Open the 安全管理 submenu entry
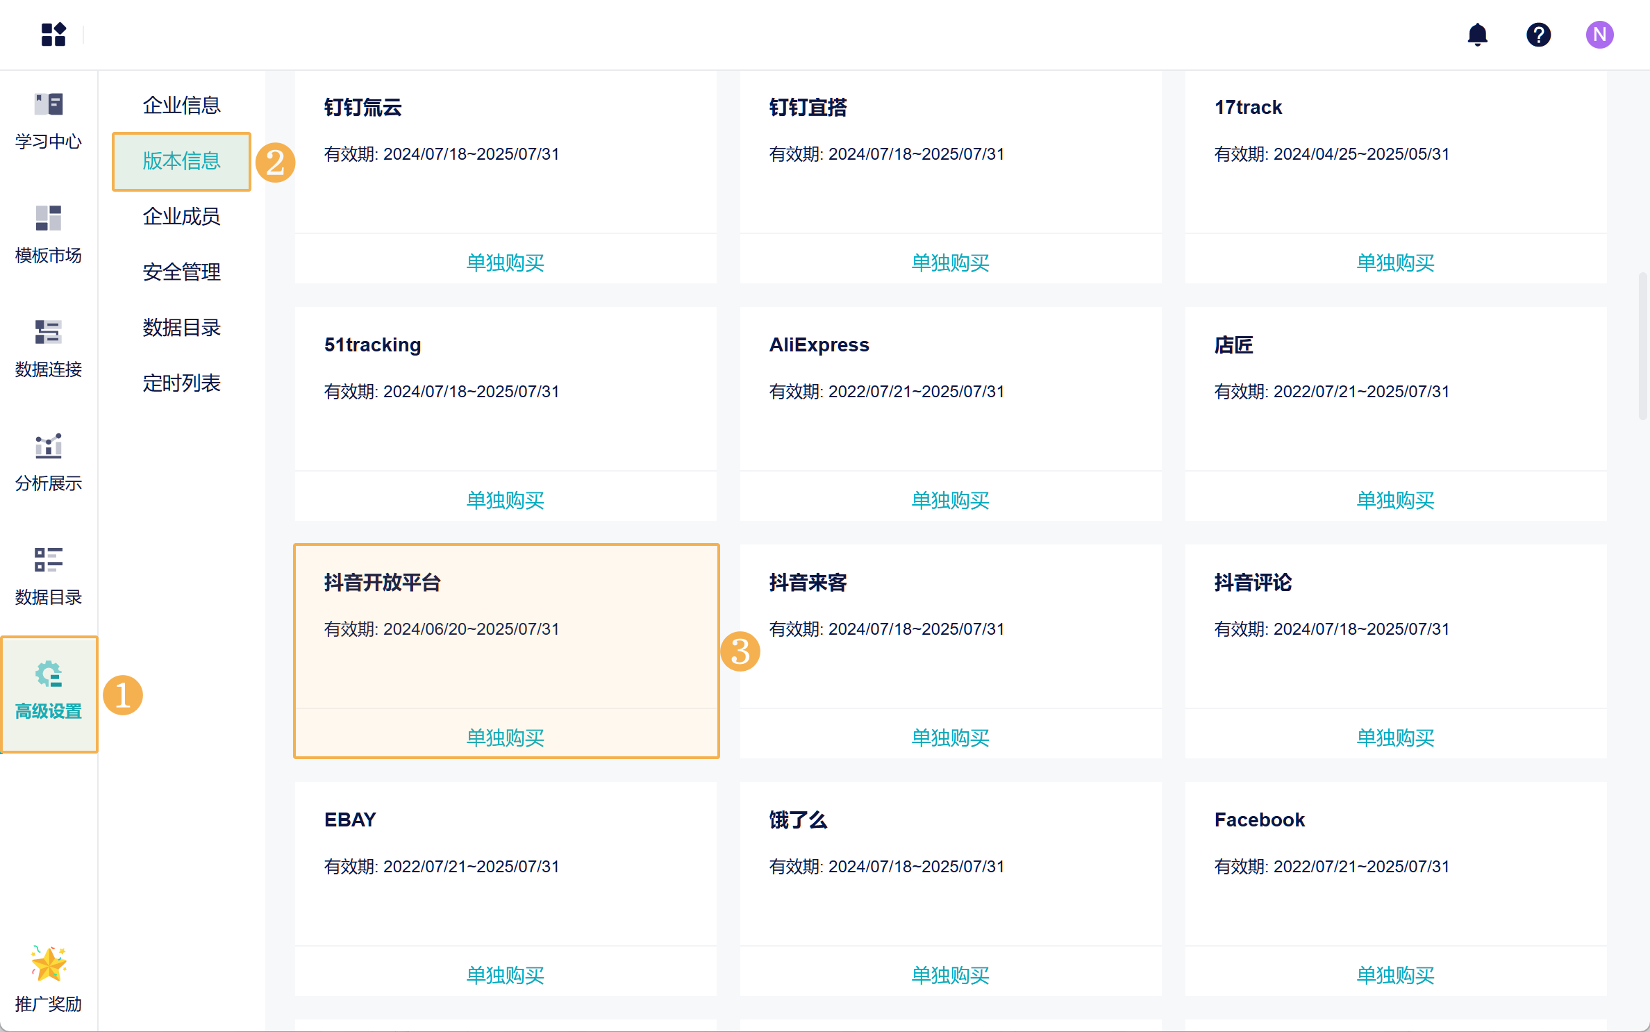Viewport: 1650px width, 1032px height. (181, 272)
